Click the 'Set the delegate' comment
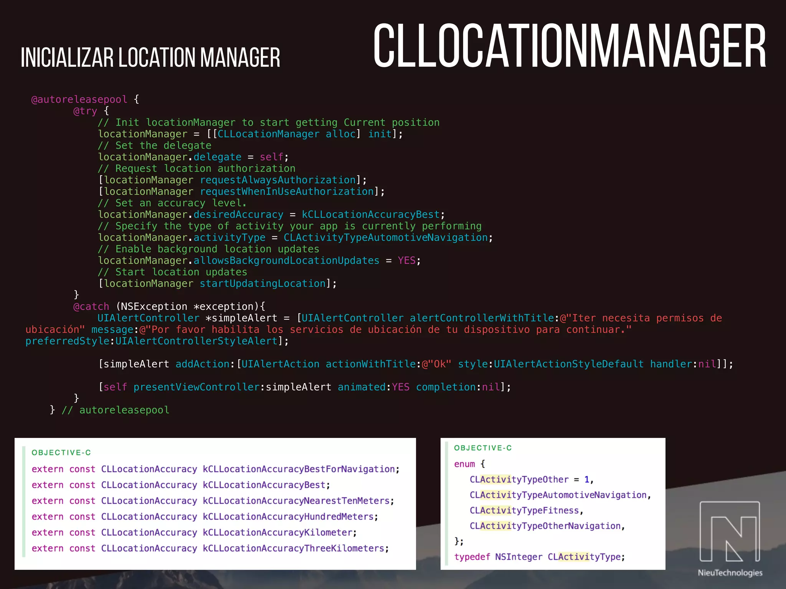The image size is (786, 589). [155, 145]
